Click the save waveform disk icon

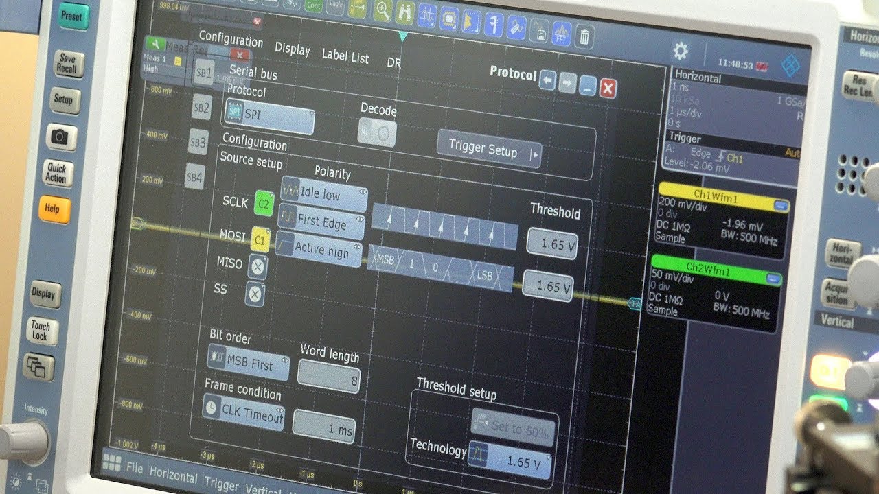point(540,30)
